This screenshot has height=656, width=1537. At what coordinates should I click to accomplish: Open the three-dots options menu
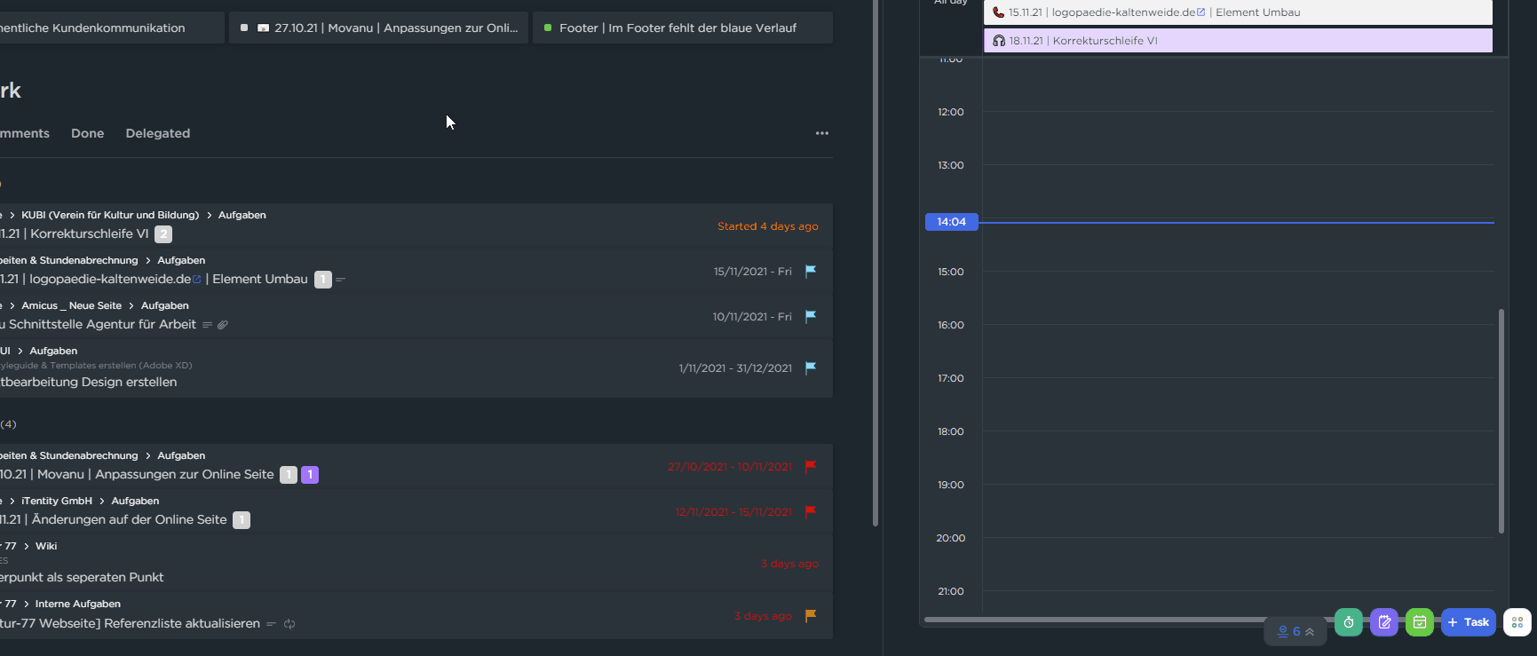point(822,133)
